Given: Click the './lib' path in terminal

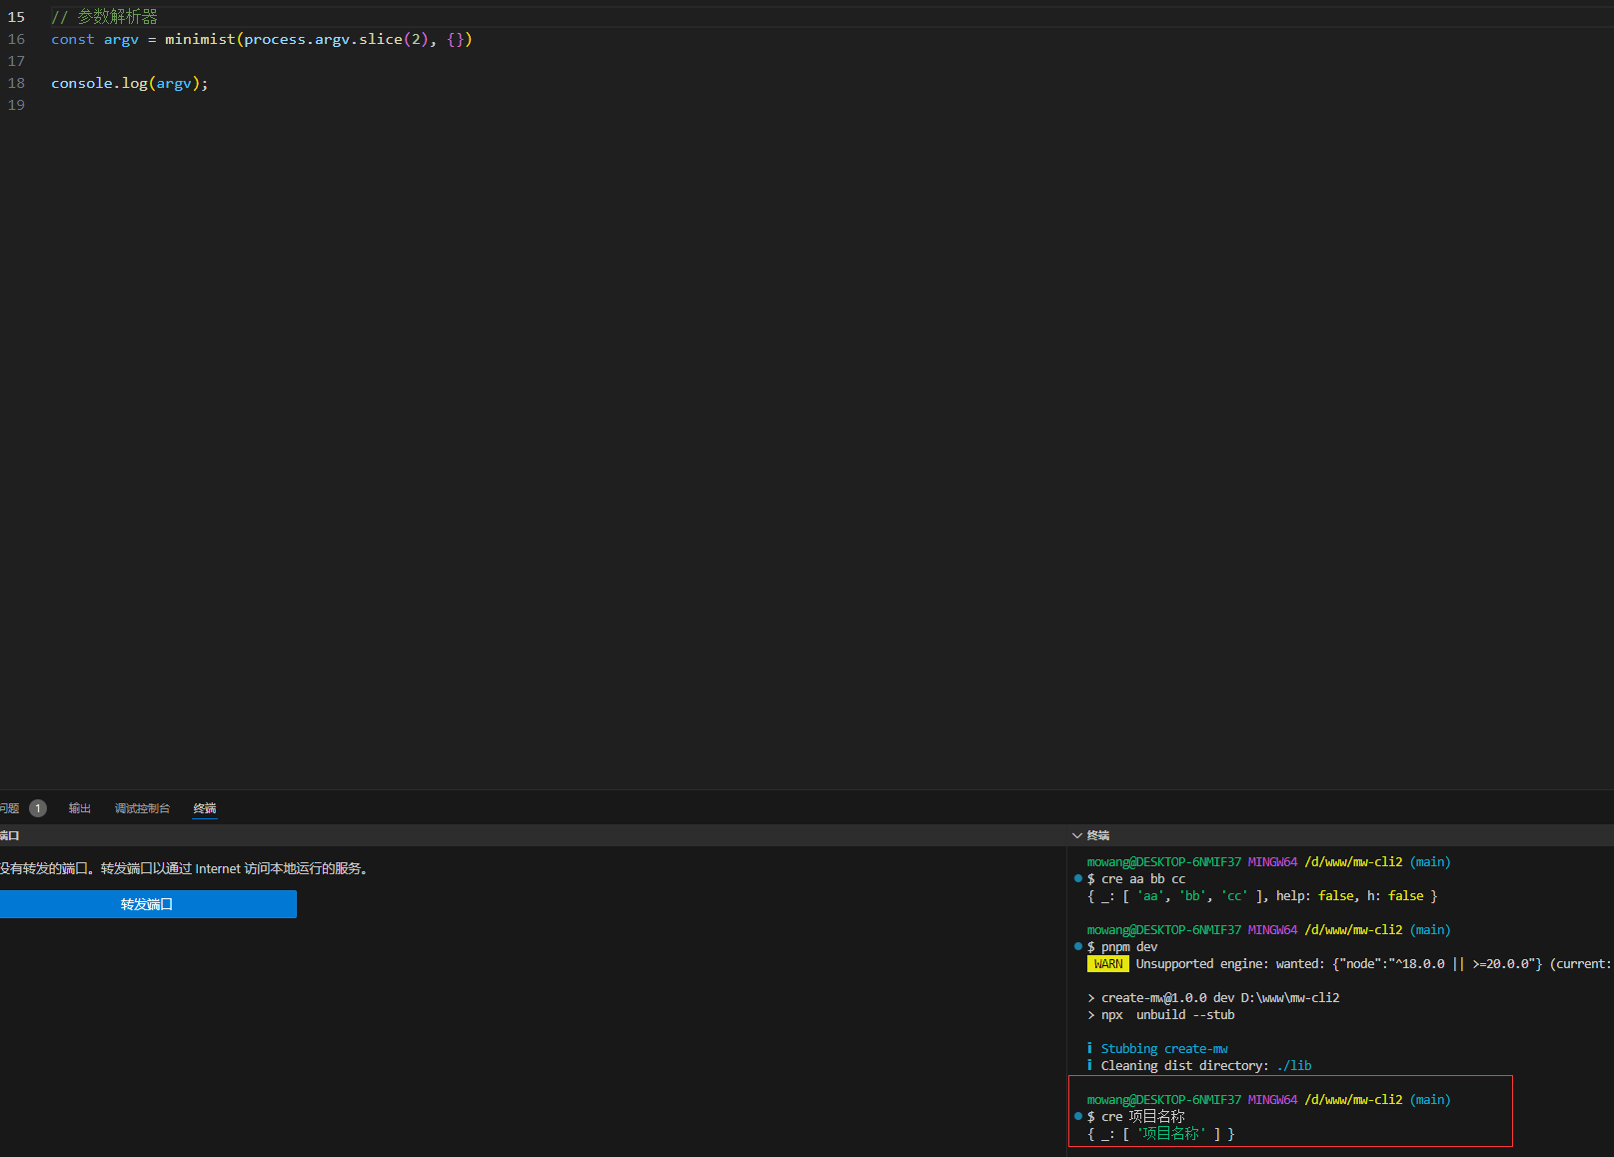Looking at the screenshot, I should (x=1294, y=1066).
